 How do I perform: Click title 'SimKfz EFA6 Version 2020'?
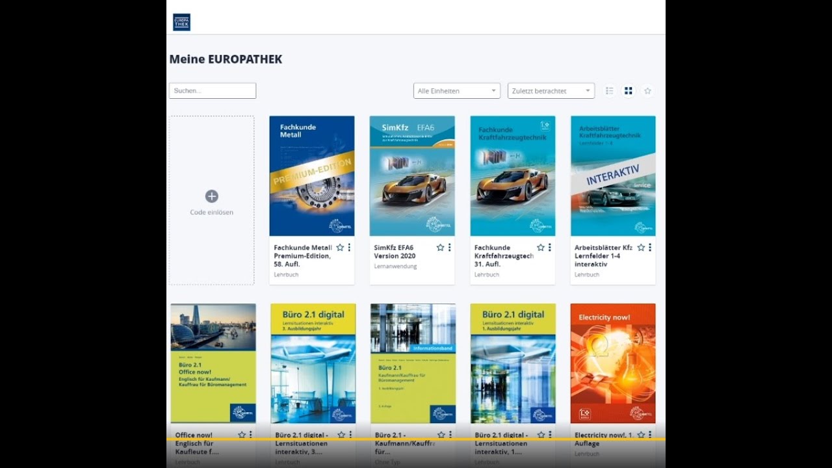tap(394, 252)
